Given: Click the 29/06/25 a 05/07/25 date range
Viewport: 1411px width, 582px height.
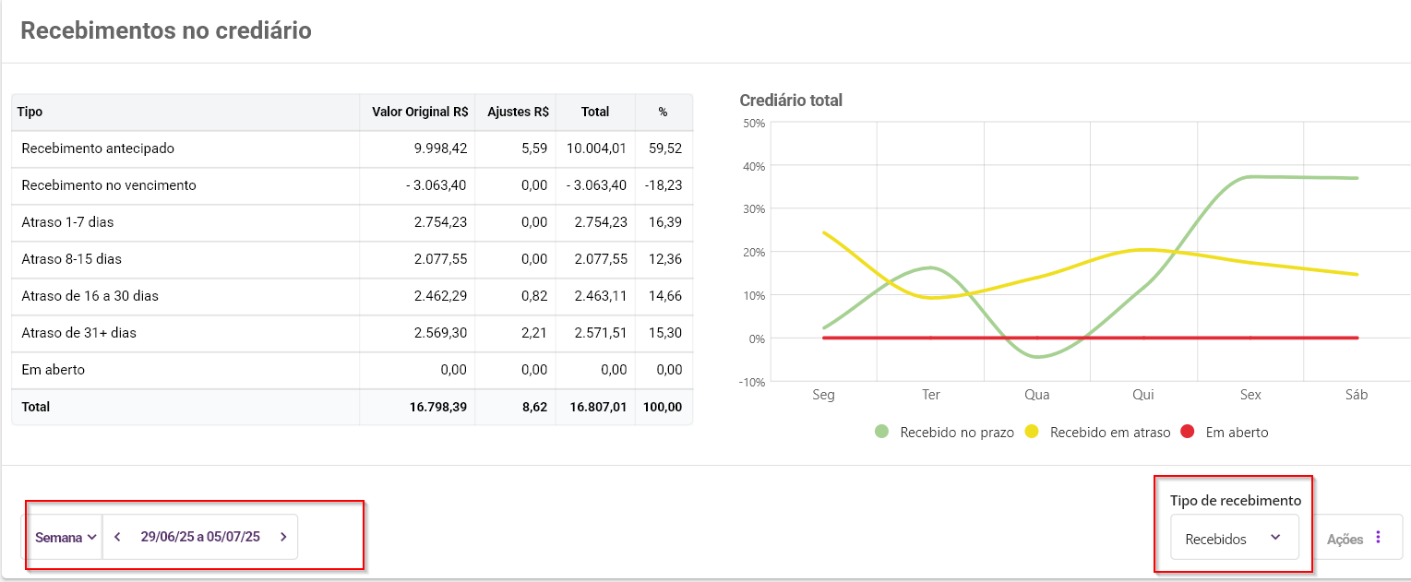Looking at the screenshot, I should 200,537.
